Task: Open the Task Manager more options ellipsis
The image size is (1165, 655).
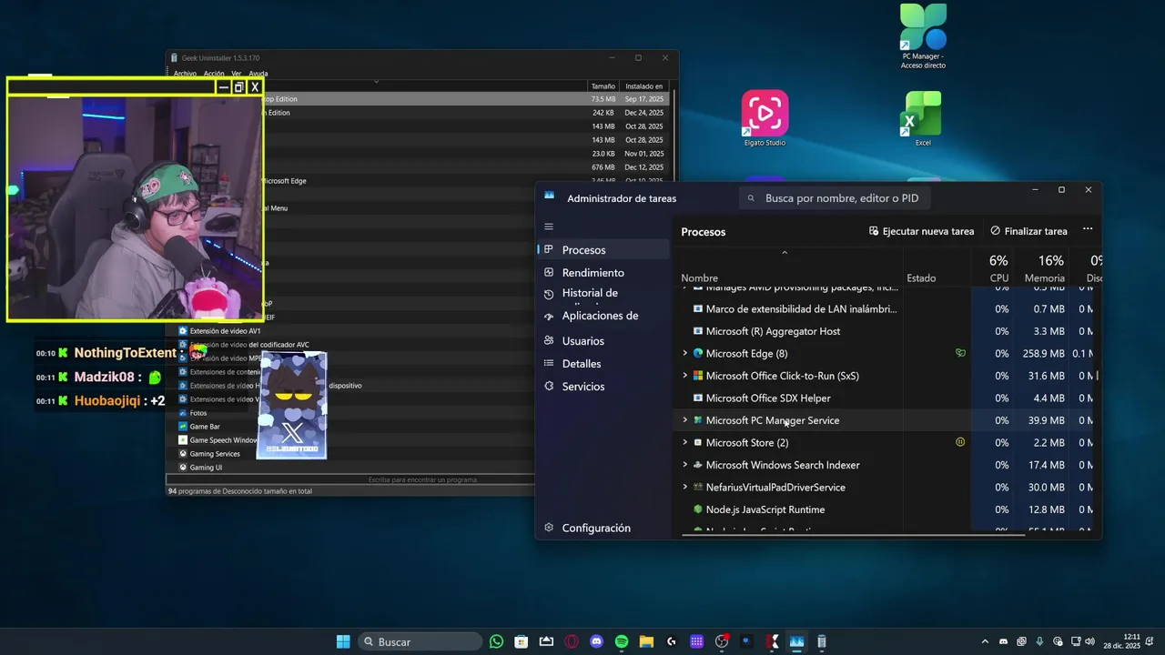Action: pos(1088,230)
